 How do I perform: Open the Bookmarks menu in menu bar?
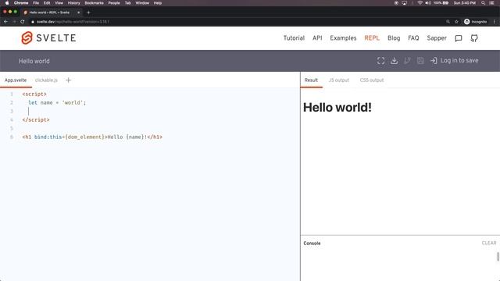tap(94, 3)
